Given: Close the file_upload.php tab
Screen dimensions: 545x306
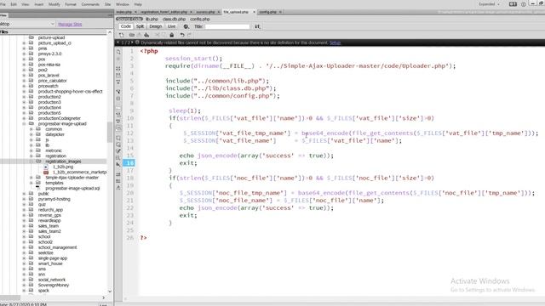Looking at the screenshot, I should [x=254, y=12].
